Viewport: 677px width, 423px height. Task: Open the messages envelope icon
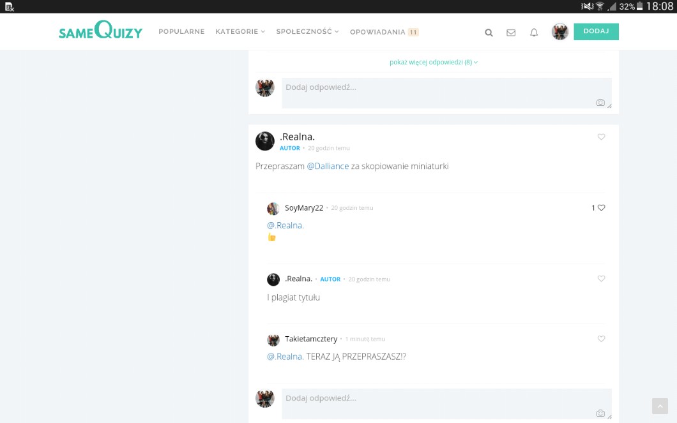coord(511,33)
